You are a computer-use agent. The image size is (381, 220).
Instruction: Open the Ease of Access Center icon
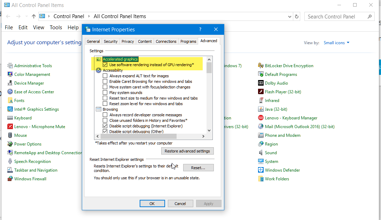(10, 92)
